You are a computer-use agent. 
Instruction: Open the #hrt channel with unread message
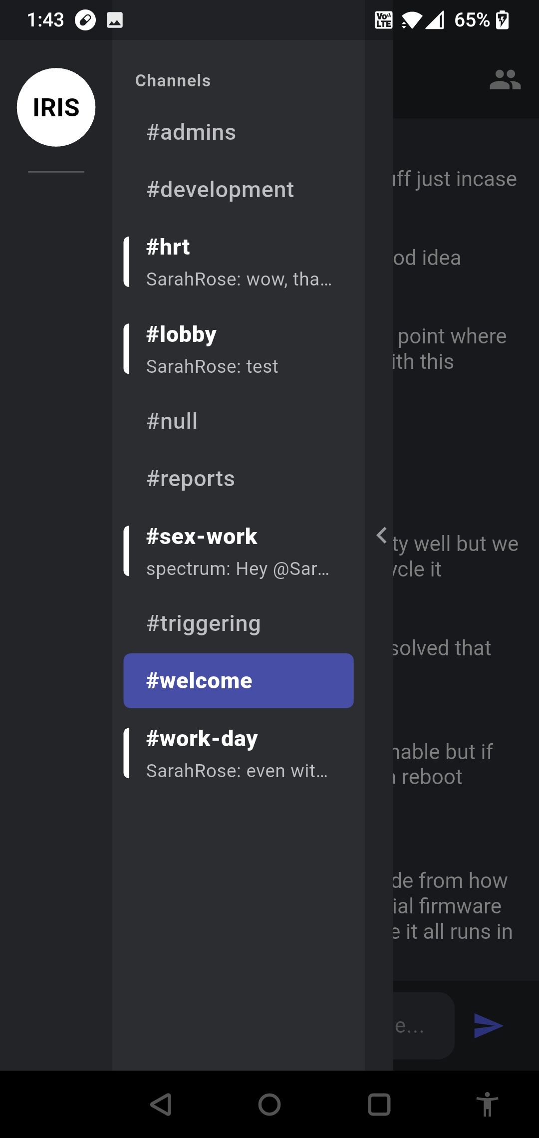point(239,262)
